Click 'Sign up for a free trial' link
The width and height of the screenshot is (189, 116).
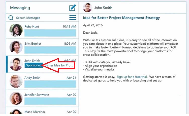click(x=132, y=77)
